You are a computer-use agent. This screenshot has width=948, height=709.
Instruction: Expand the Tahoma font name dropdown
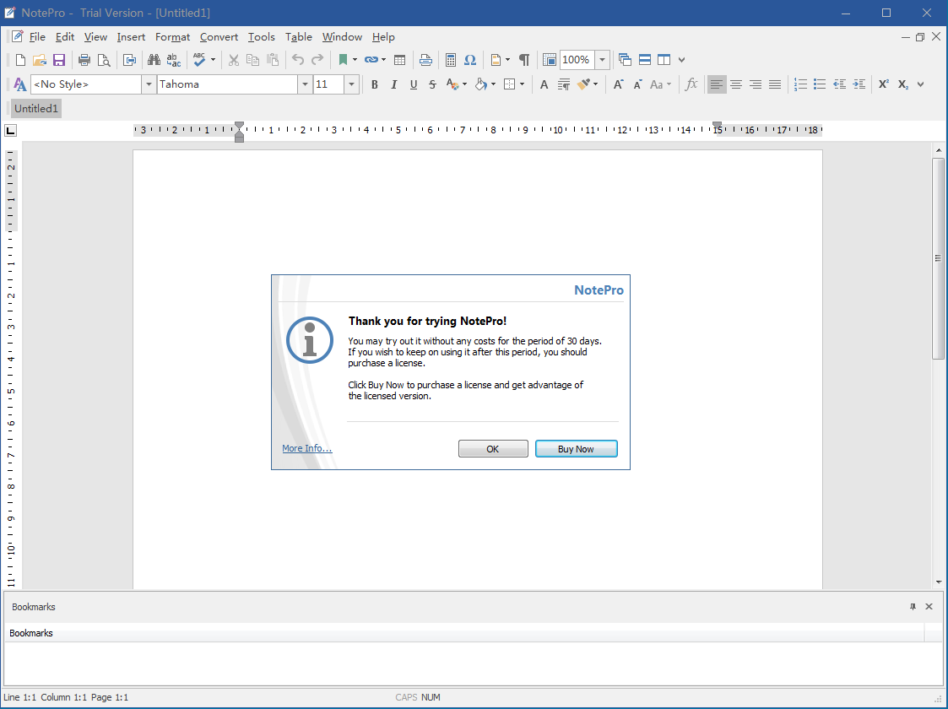click(305, 84)
